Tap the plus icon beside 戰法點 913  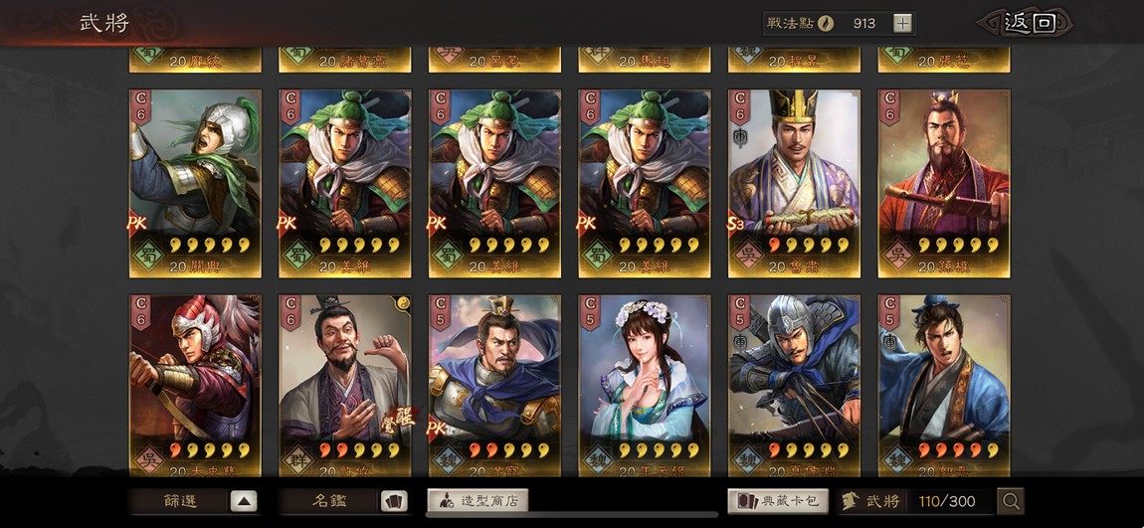(x=902, y=23)
